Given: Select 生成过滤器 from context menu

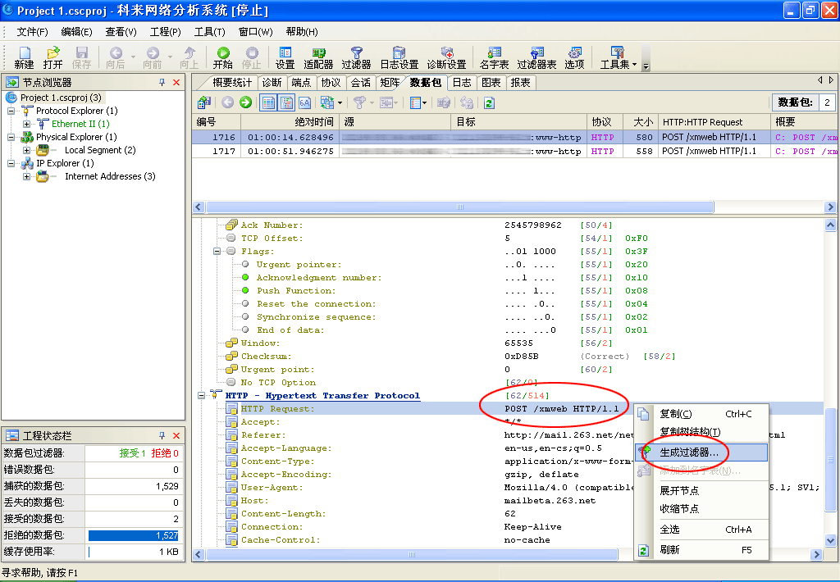Looking at the screenshot, I should point(689,452).
